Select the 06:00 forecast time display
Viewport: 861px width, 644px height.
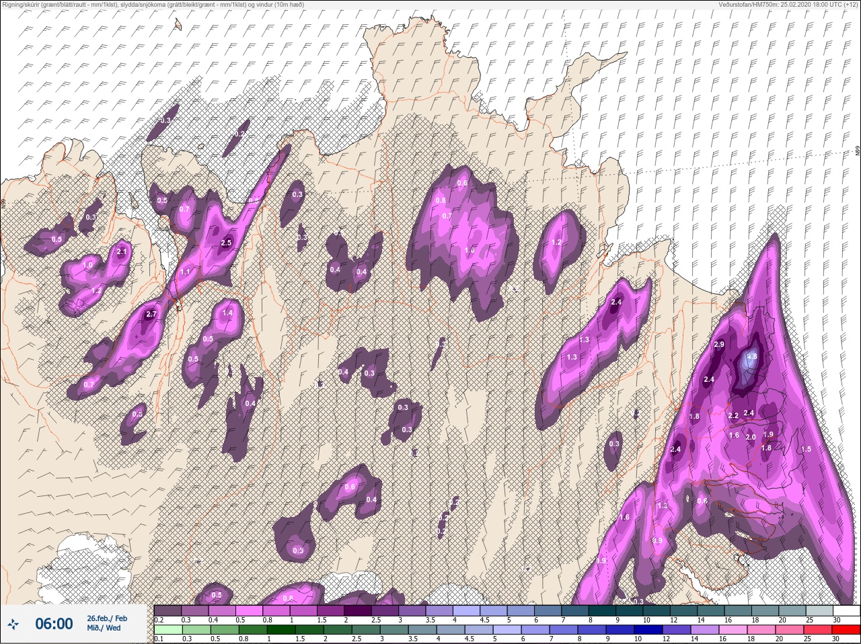click(x=54, y=624)
